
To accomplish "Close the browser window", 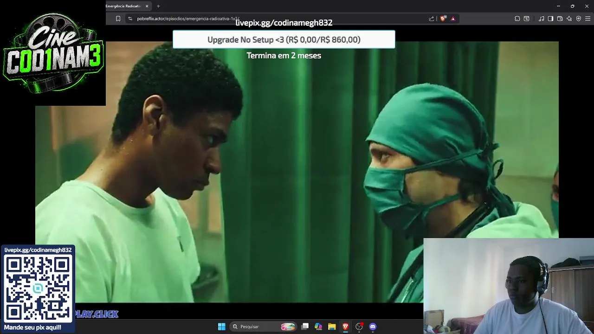I will pos(587,6).
